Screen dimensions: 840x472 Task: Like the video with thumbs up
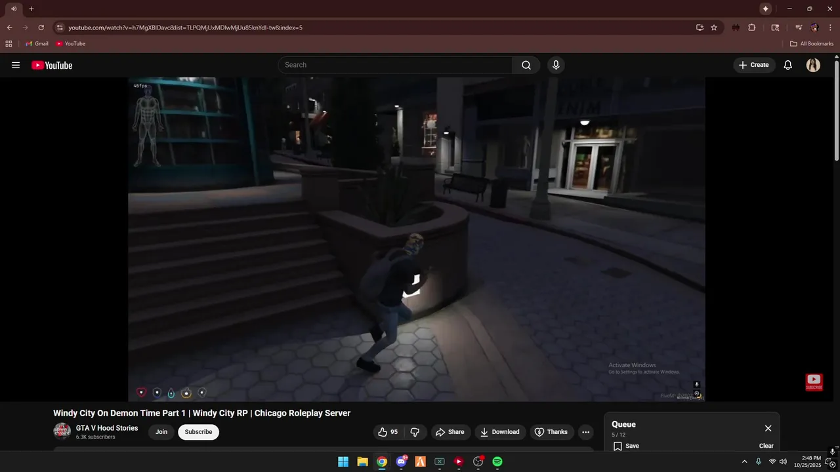(388, 432)
